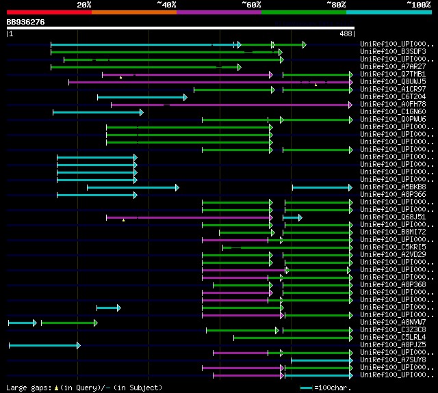Select the UniRef100_Q0PWU6 label
The image size is (438, 393).
click(x=393, y=120)
